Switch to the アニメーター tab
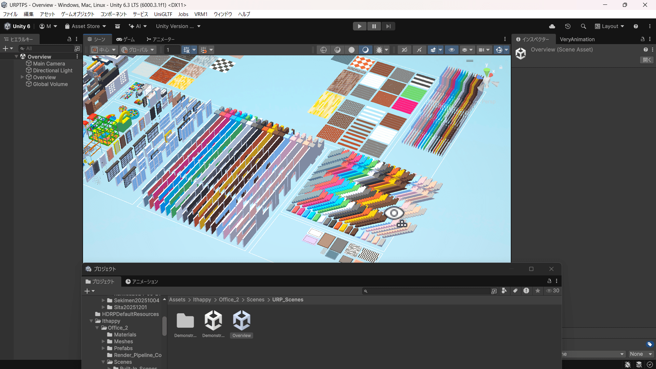 (161, 39)
